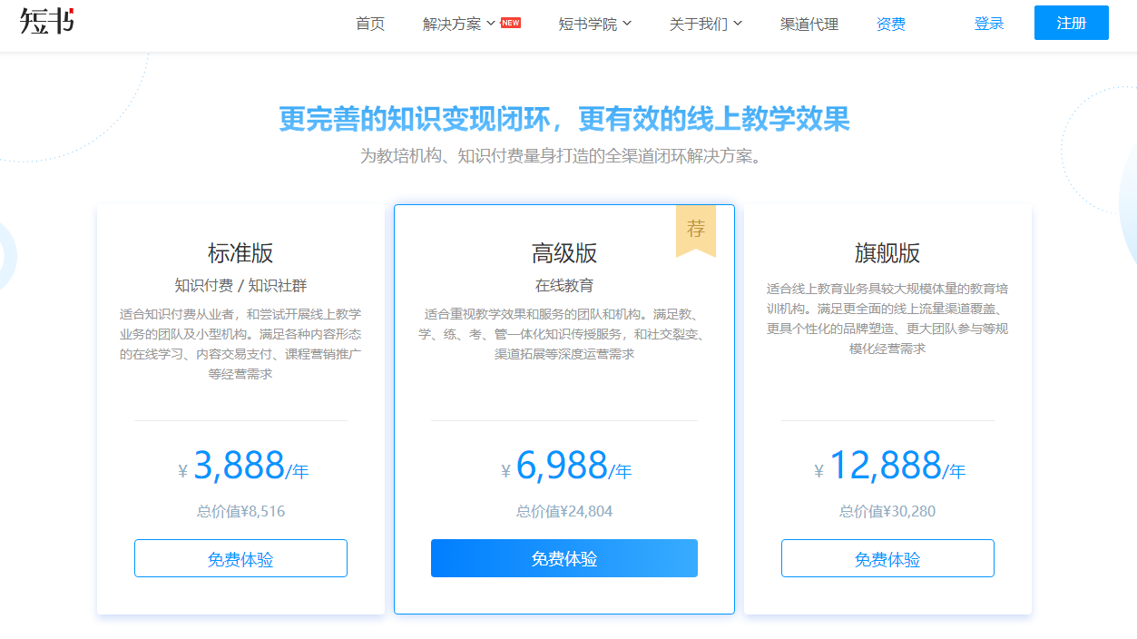Click the 总价值¥24,804 label
The width and height of the screenshot is (1137, 639).
click(564, 511)
